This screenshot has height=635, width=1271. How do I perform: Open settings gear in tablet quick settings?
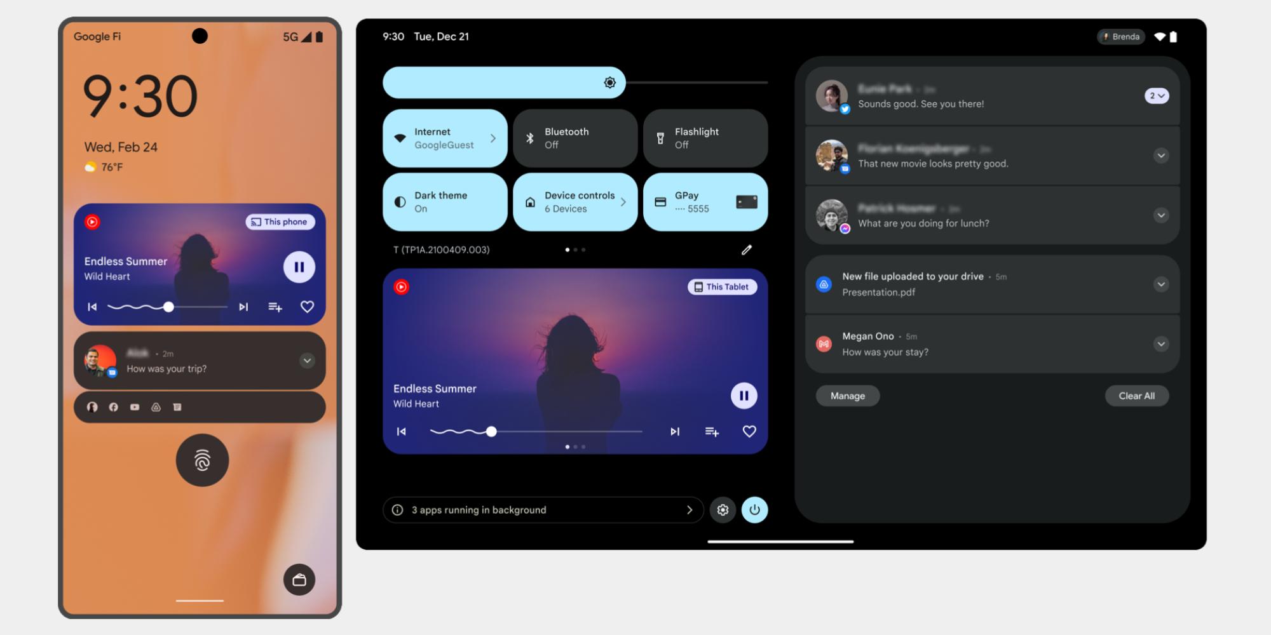tap(723, 510)
